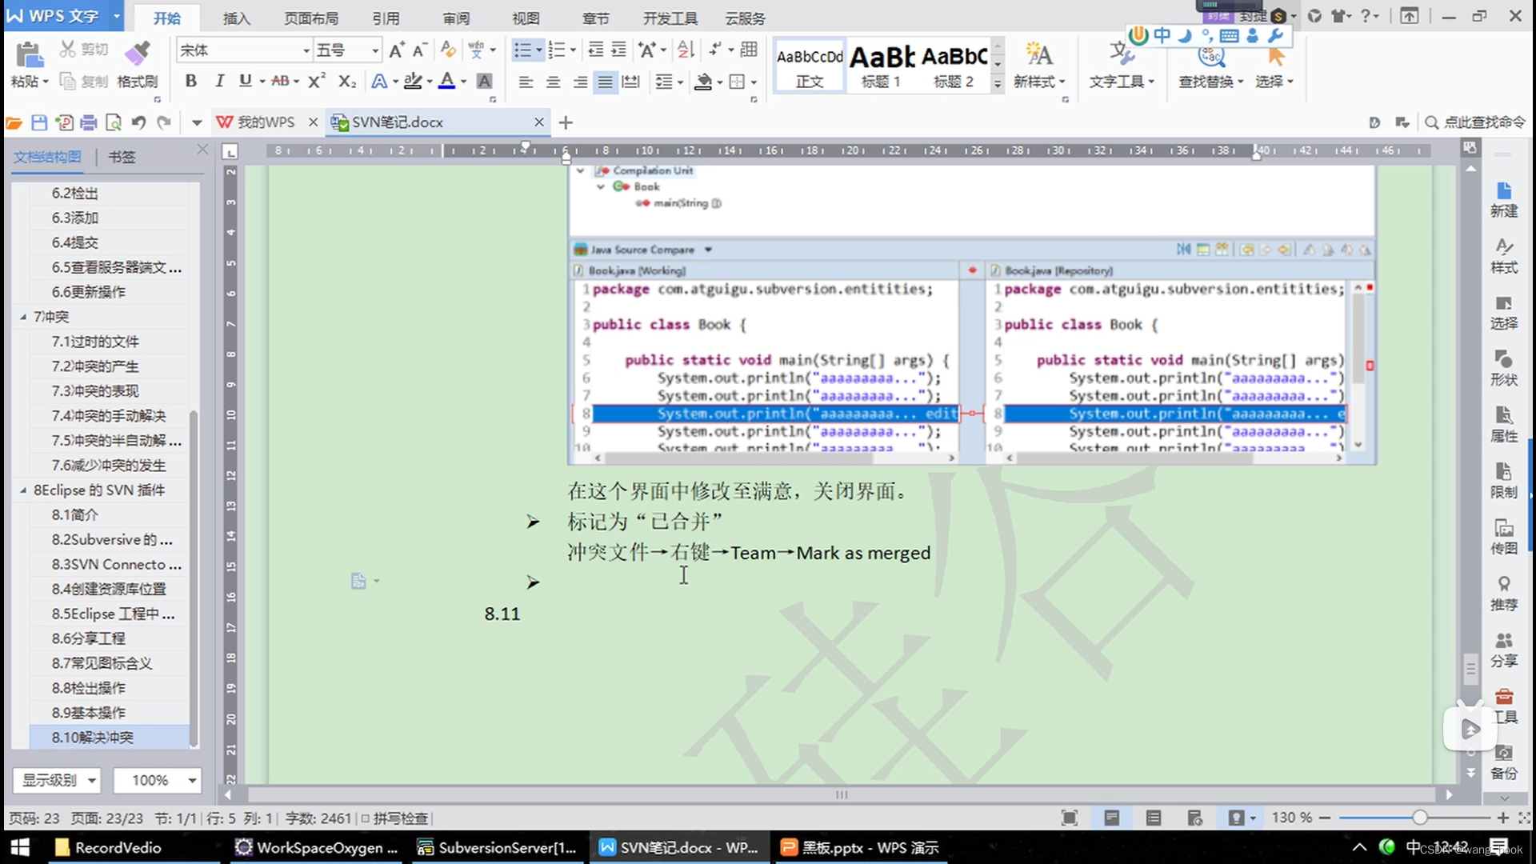Image resolution: width=1536 pixels, height=864 pixels.
Task: Switch to the 页面布局 ribbon tab
Action: 311,18
